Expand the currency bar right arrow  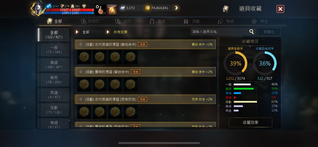pyautogui.click(x=176, y=8)
